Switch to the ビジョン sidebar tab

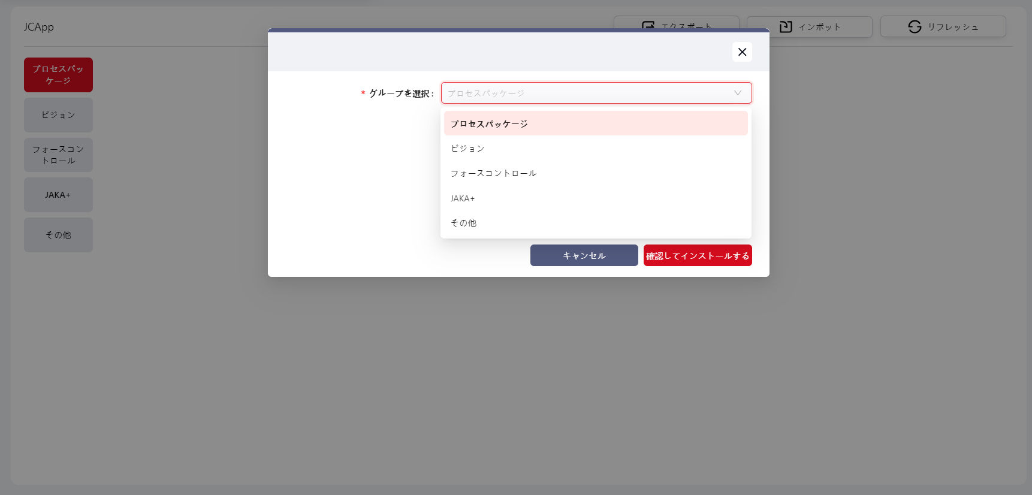[58, 115]
